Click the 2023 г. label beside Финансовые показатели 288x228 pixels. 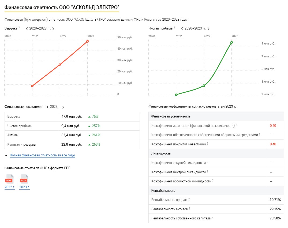click(55, 107)
